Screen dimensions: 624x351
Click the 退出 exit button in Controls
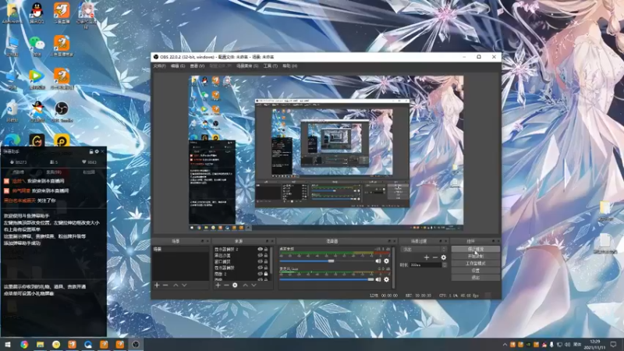point(476,278)
